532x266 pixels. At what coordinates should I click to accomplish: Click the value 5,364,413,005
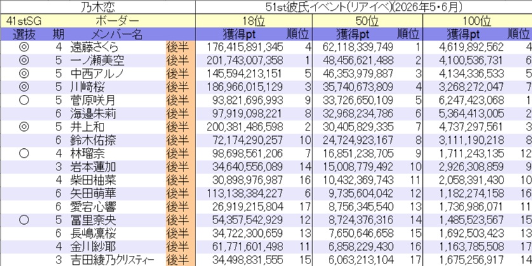coord(471,114)
